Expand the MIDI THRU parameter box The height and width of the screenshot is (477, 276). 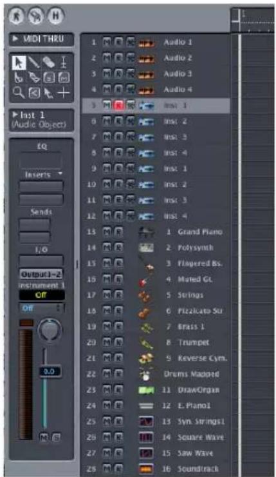click(15, 39)
